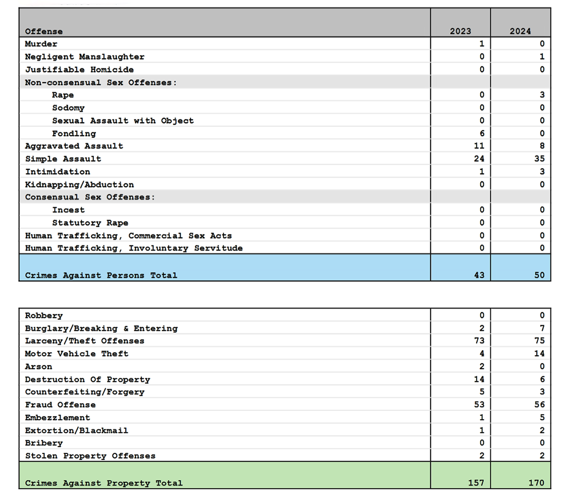Screen dimensions: 571x502
Task: Select the Fraud Offense 2024 value
Action: (x=539, y=405)
